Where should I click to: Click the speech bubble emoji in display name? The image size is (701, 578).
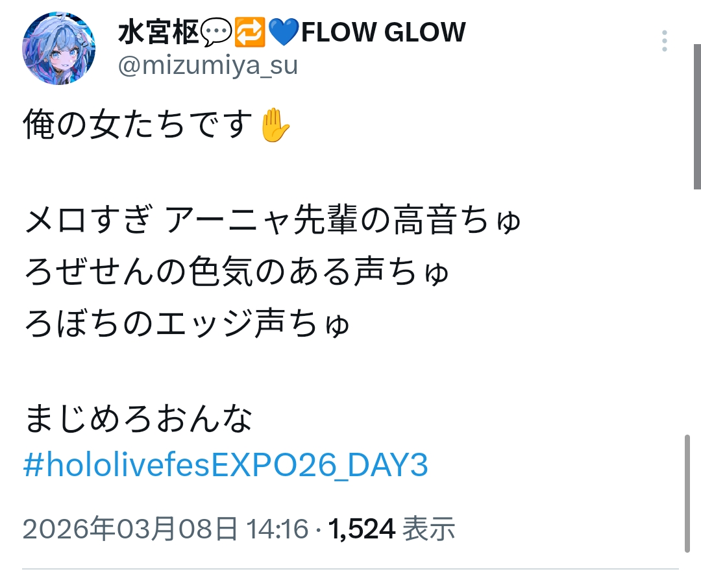216,32
